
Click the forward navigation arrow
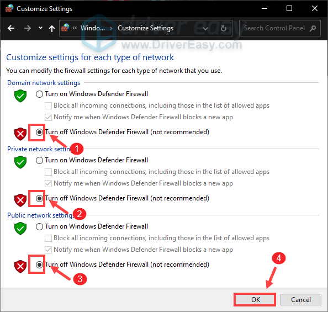28,28
